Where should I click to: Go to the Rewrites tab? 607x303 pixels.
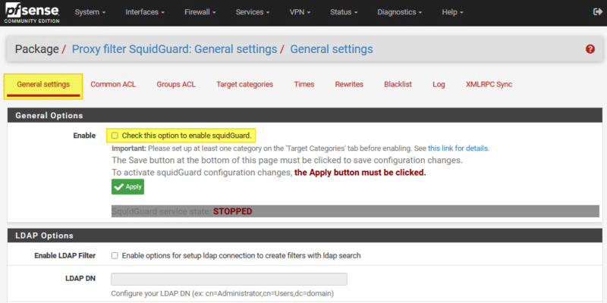pos(349,85)
